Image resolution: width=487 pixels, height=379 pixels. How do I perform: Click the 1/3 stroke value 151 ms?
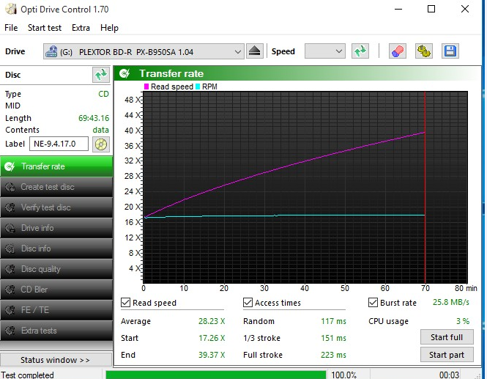coord(333,338)
